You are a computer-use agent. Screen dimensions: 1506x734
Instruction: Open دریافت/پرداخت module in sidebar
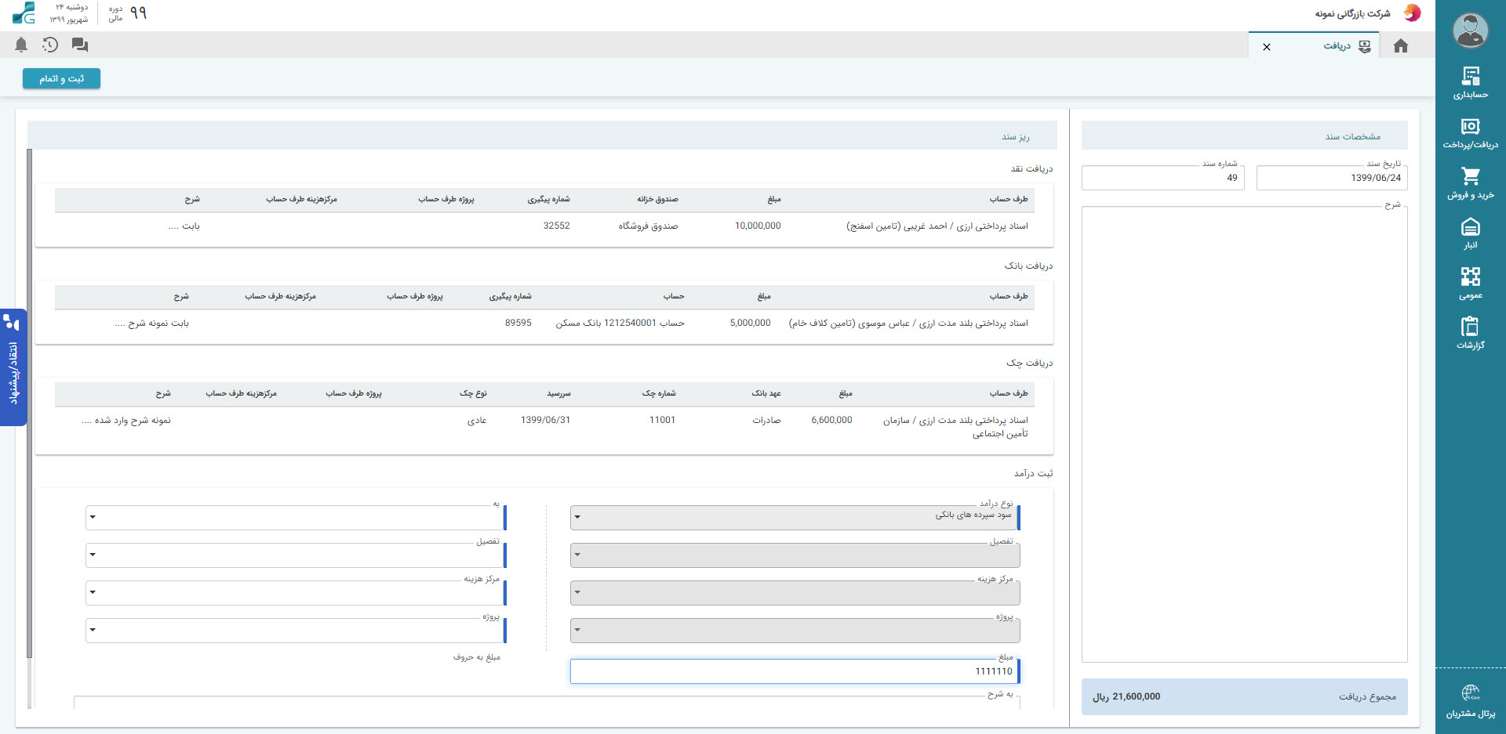tap(1471, 133)
